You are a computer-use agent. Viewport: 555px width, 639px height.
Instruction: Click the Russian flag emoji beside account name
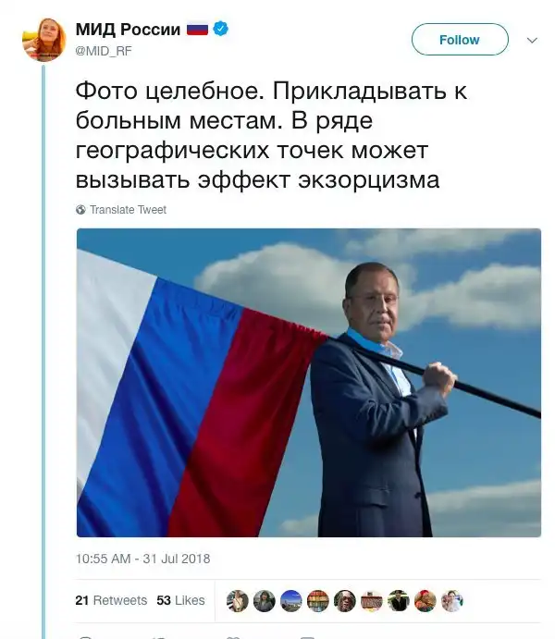198,30
